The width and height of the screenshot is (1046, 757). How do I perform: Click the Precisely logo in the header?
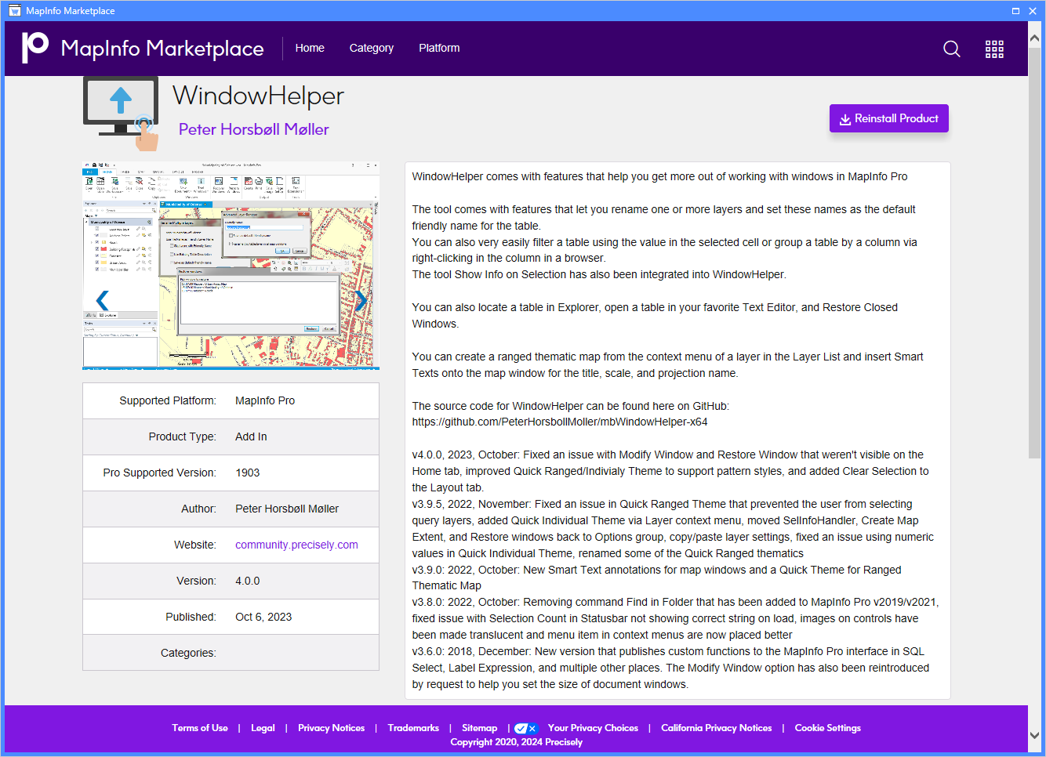coord(35,48)
